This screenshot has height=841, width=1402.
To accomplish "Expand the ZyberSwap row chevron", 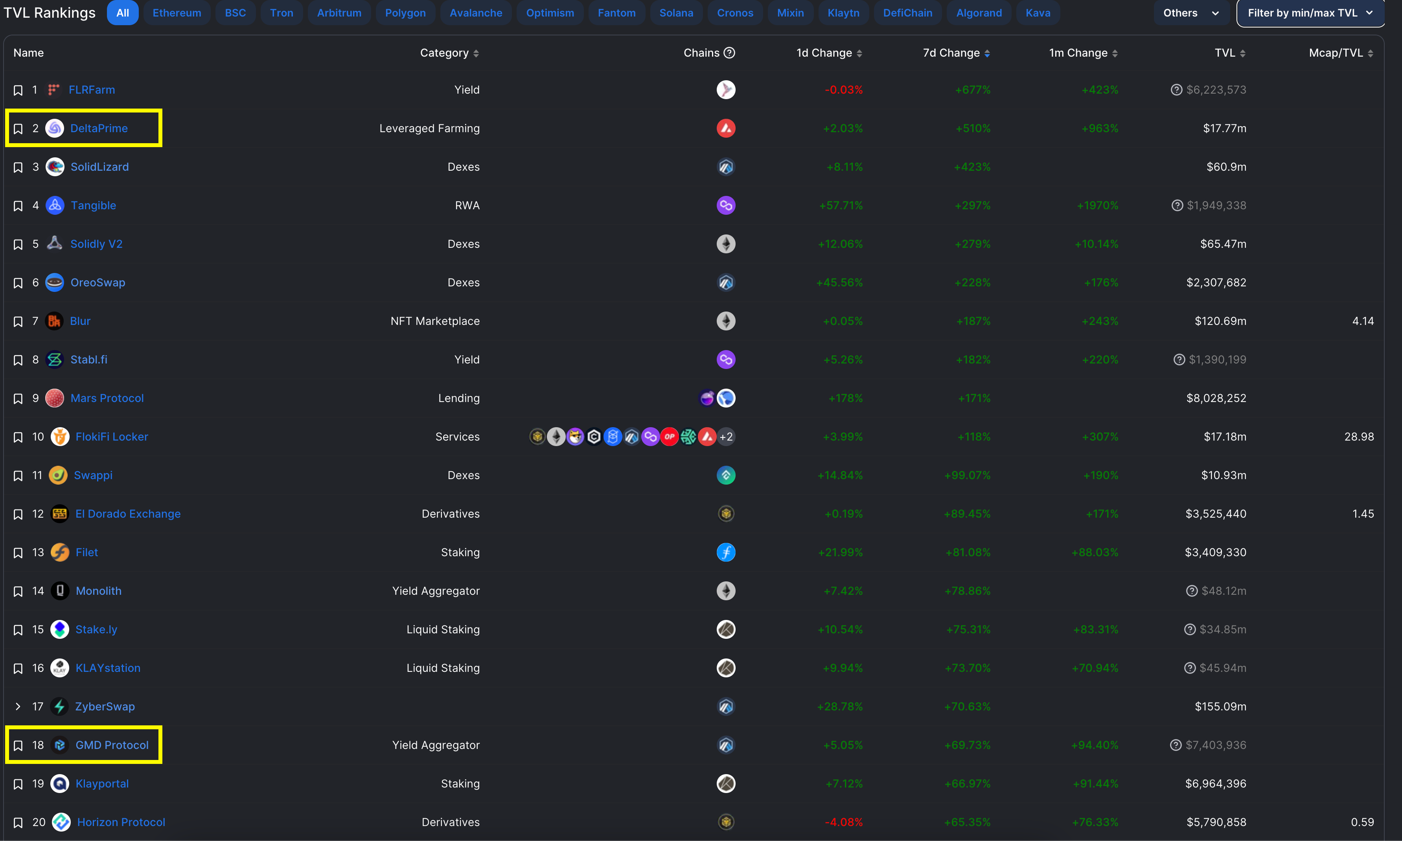I will point(18,707).
